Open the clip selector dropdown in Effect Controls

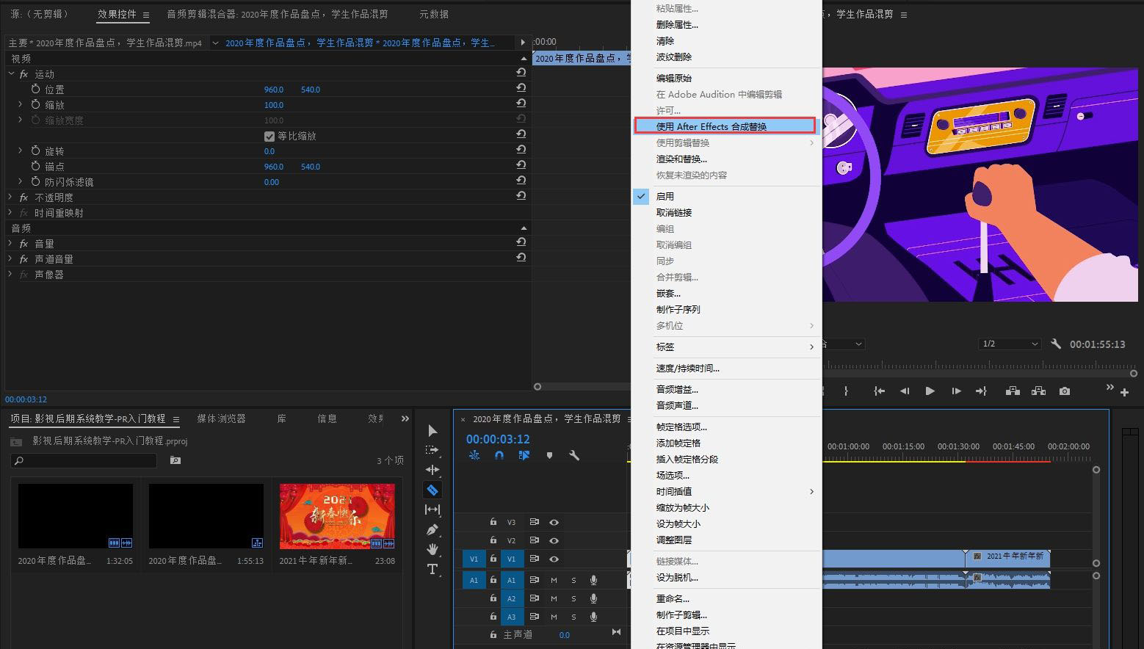215,43
